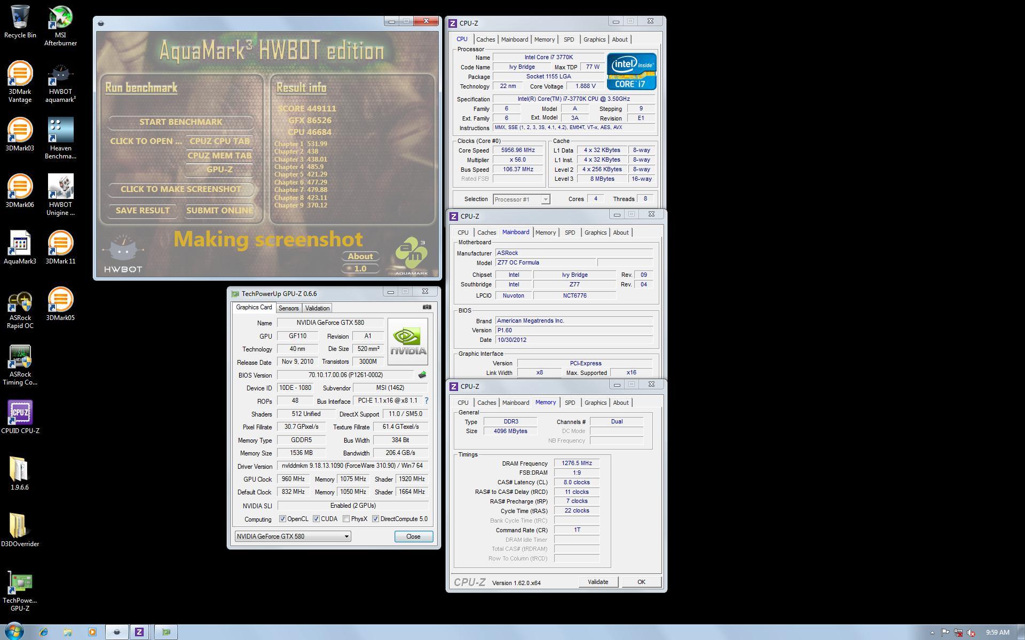This screenshot has width=1025, height=640.
Task: Select the 3DMark06 desktop icon
Action: (x=20, y=191)
